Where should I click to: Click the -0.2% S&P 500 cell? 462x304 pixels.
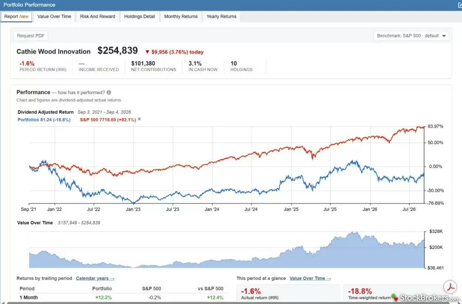pos(155,298)
